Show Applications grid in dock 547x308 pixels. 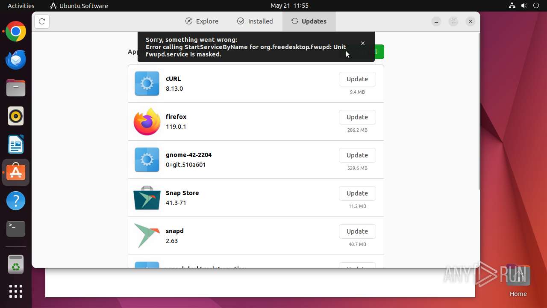click(16, 291)
